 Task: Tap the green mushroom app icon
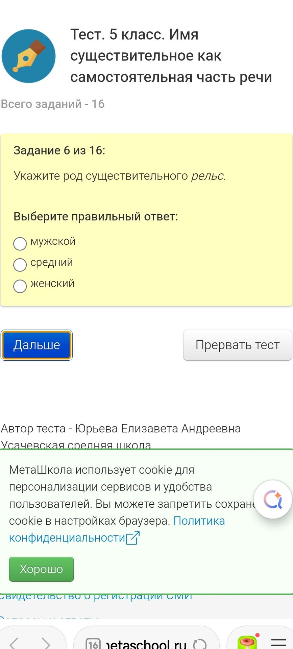[x=247, y=643]
